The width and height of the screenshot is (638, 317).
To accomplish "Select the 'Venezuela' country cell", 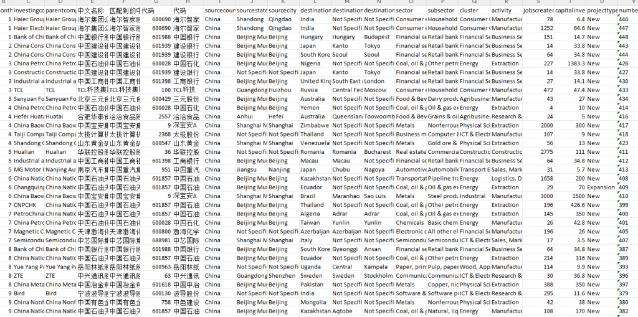I will 315,143.
